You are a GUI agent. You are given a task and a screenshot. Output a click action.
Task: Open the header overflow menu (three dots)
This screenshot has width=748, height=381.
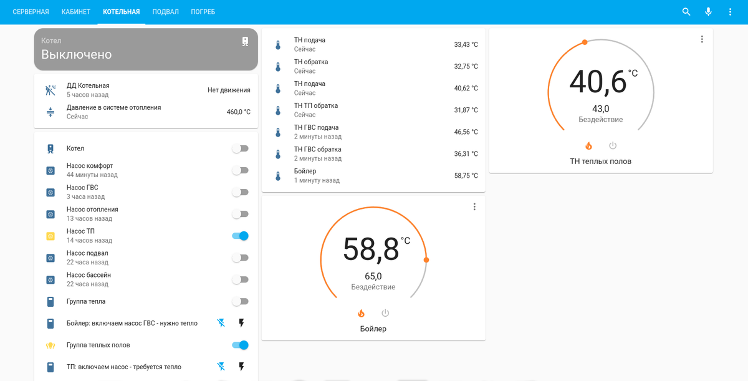click(x=730, y=12)
